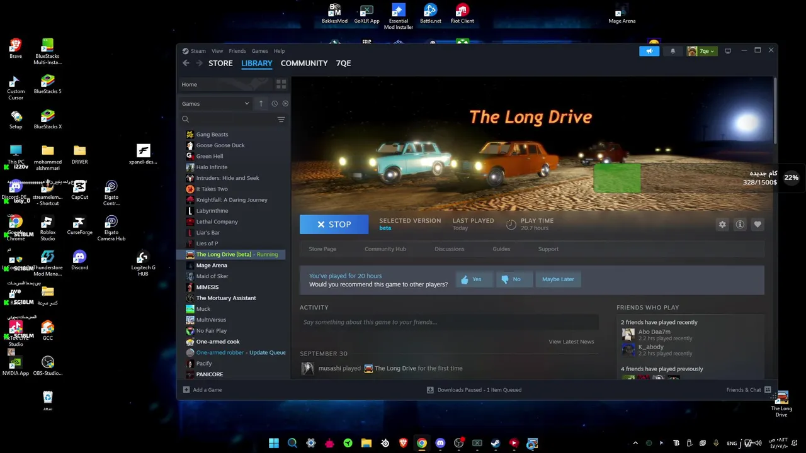The height and width of the screenshot is (453, 806).
Task: Open Discord desktop shortcut
Action: coord(79,260)
